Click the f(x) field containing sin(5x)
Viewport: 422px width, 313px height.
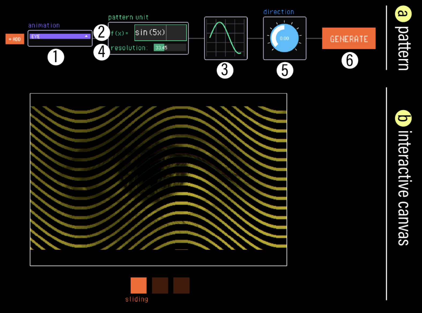(x=160, y=33)
